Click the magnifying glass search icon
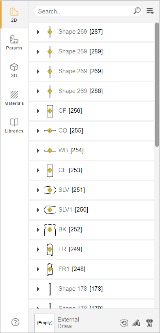 pyautogui.click(x=137, y=11)
